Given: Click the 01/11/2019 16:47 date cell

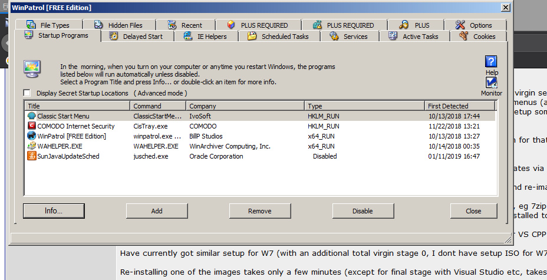Looking at the screenshot, I should pyautogui.click(x=454, y=157).
